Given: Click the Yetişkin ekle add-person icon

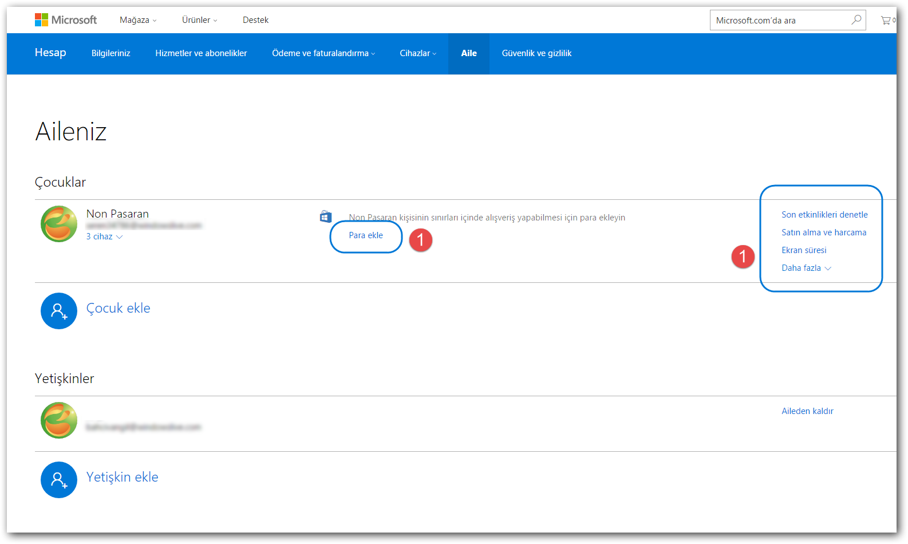Looking at the screenshot, I should click(59, 480).
